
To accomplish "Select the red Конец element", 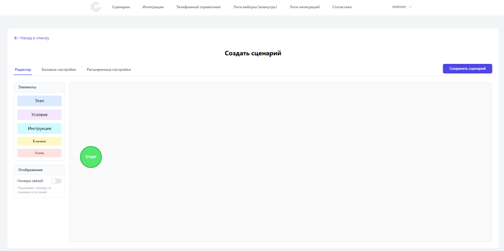I will [x=39, y=153].
